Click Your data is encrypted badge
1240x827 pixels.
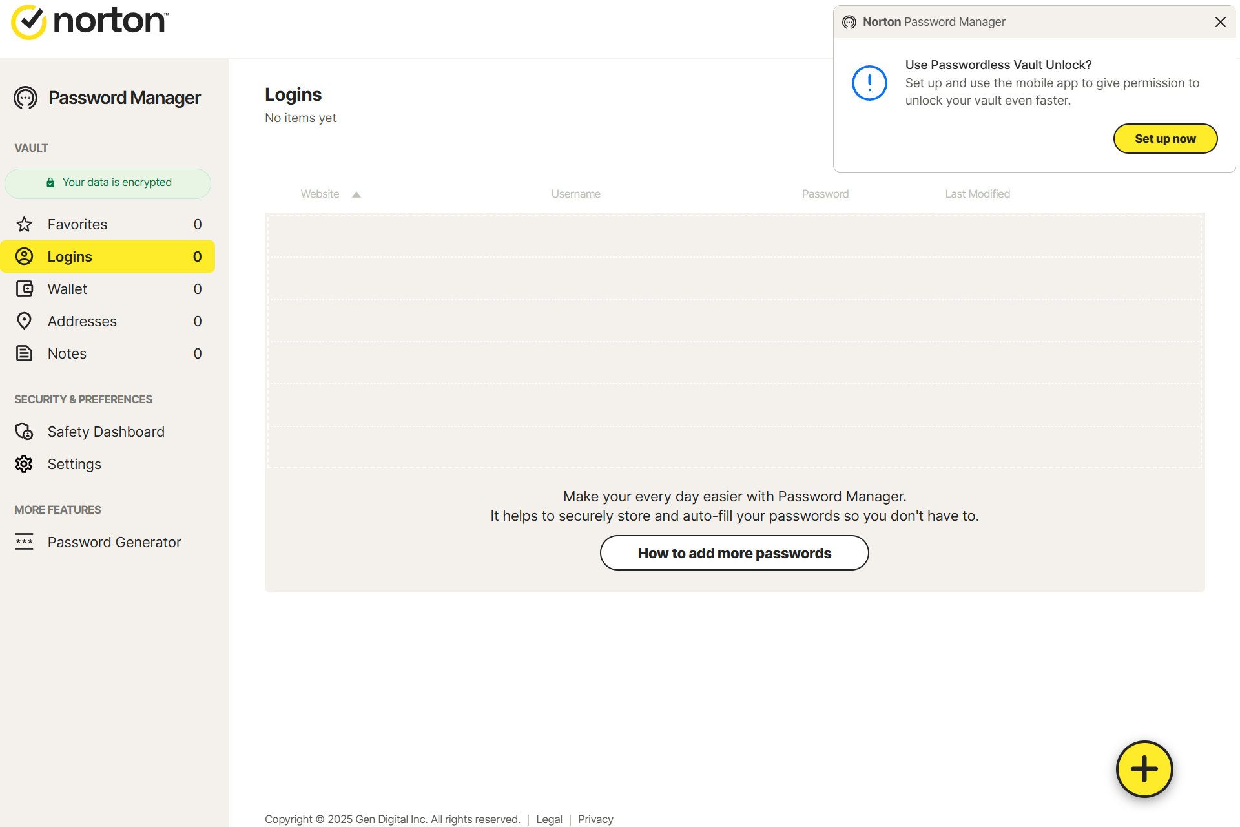(x=108, y=183)
